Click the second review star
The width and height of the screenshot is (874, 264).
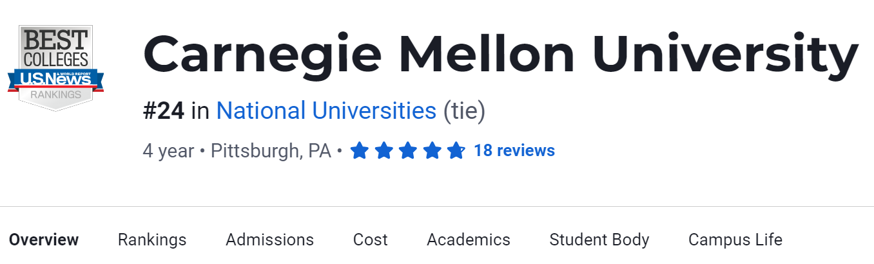[x=384, y=151]
